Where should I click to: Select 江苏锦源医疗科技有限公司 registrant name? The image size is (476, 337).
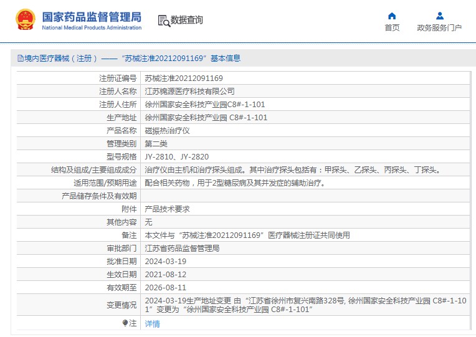189,92
